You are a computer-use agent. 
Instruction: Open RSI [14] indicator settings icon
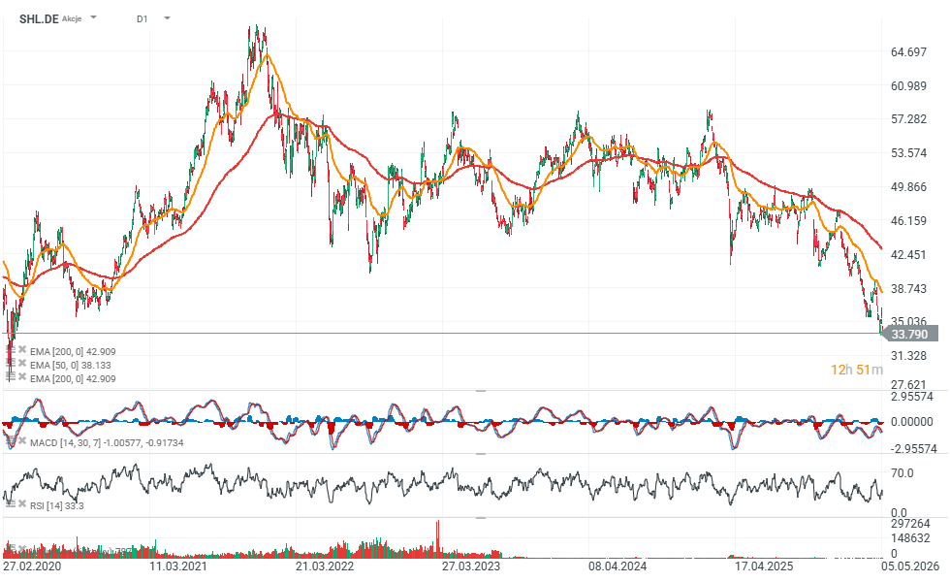[11, 504]
